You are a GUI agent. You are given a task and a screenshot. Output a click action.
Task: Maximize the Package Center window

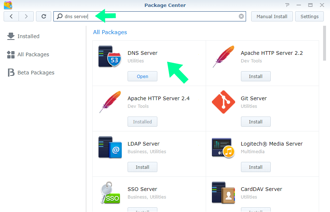[x=310, y=5]
